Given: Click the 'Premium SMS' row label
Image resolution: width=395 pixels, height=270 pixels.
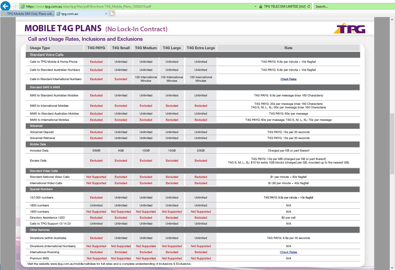Looking at the screenshot, I should point(39,258).
